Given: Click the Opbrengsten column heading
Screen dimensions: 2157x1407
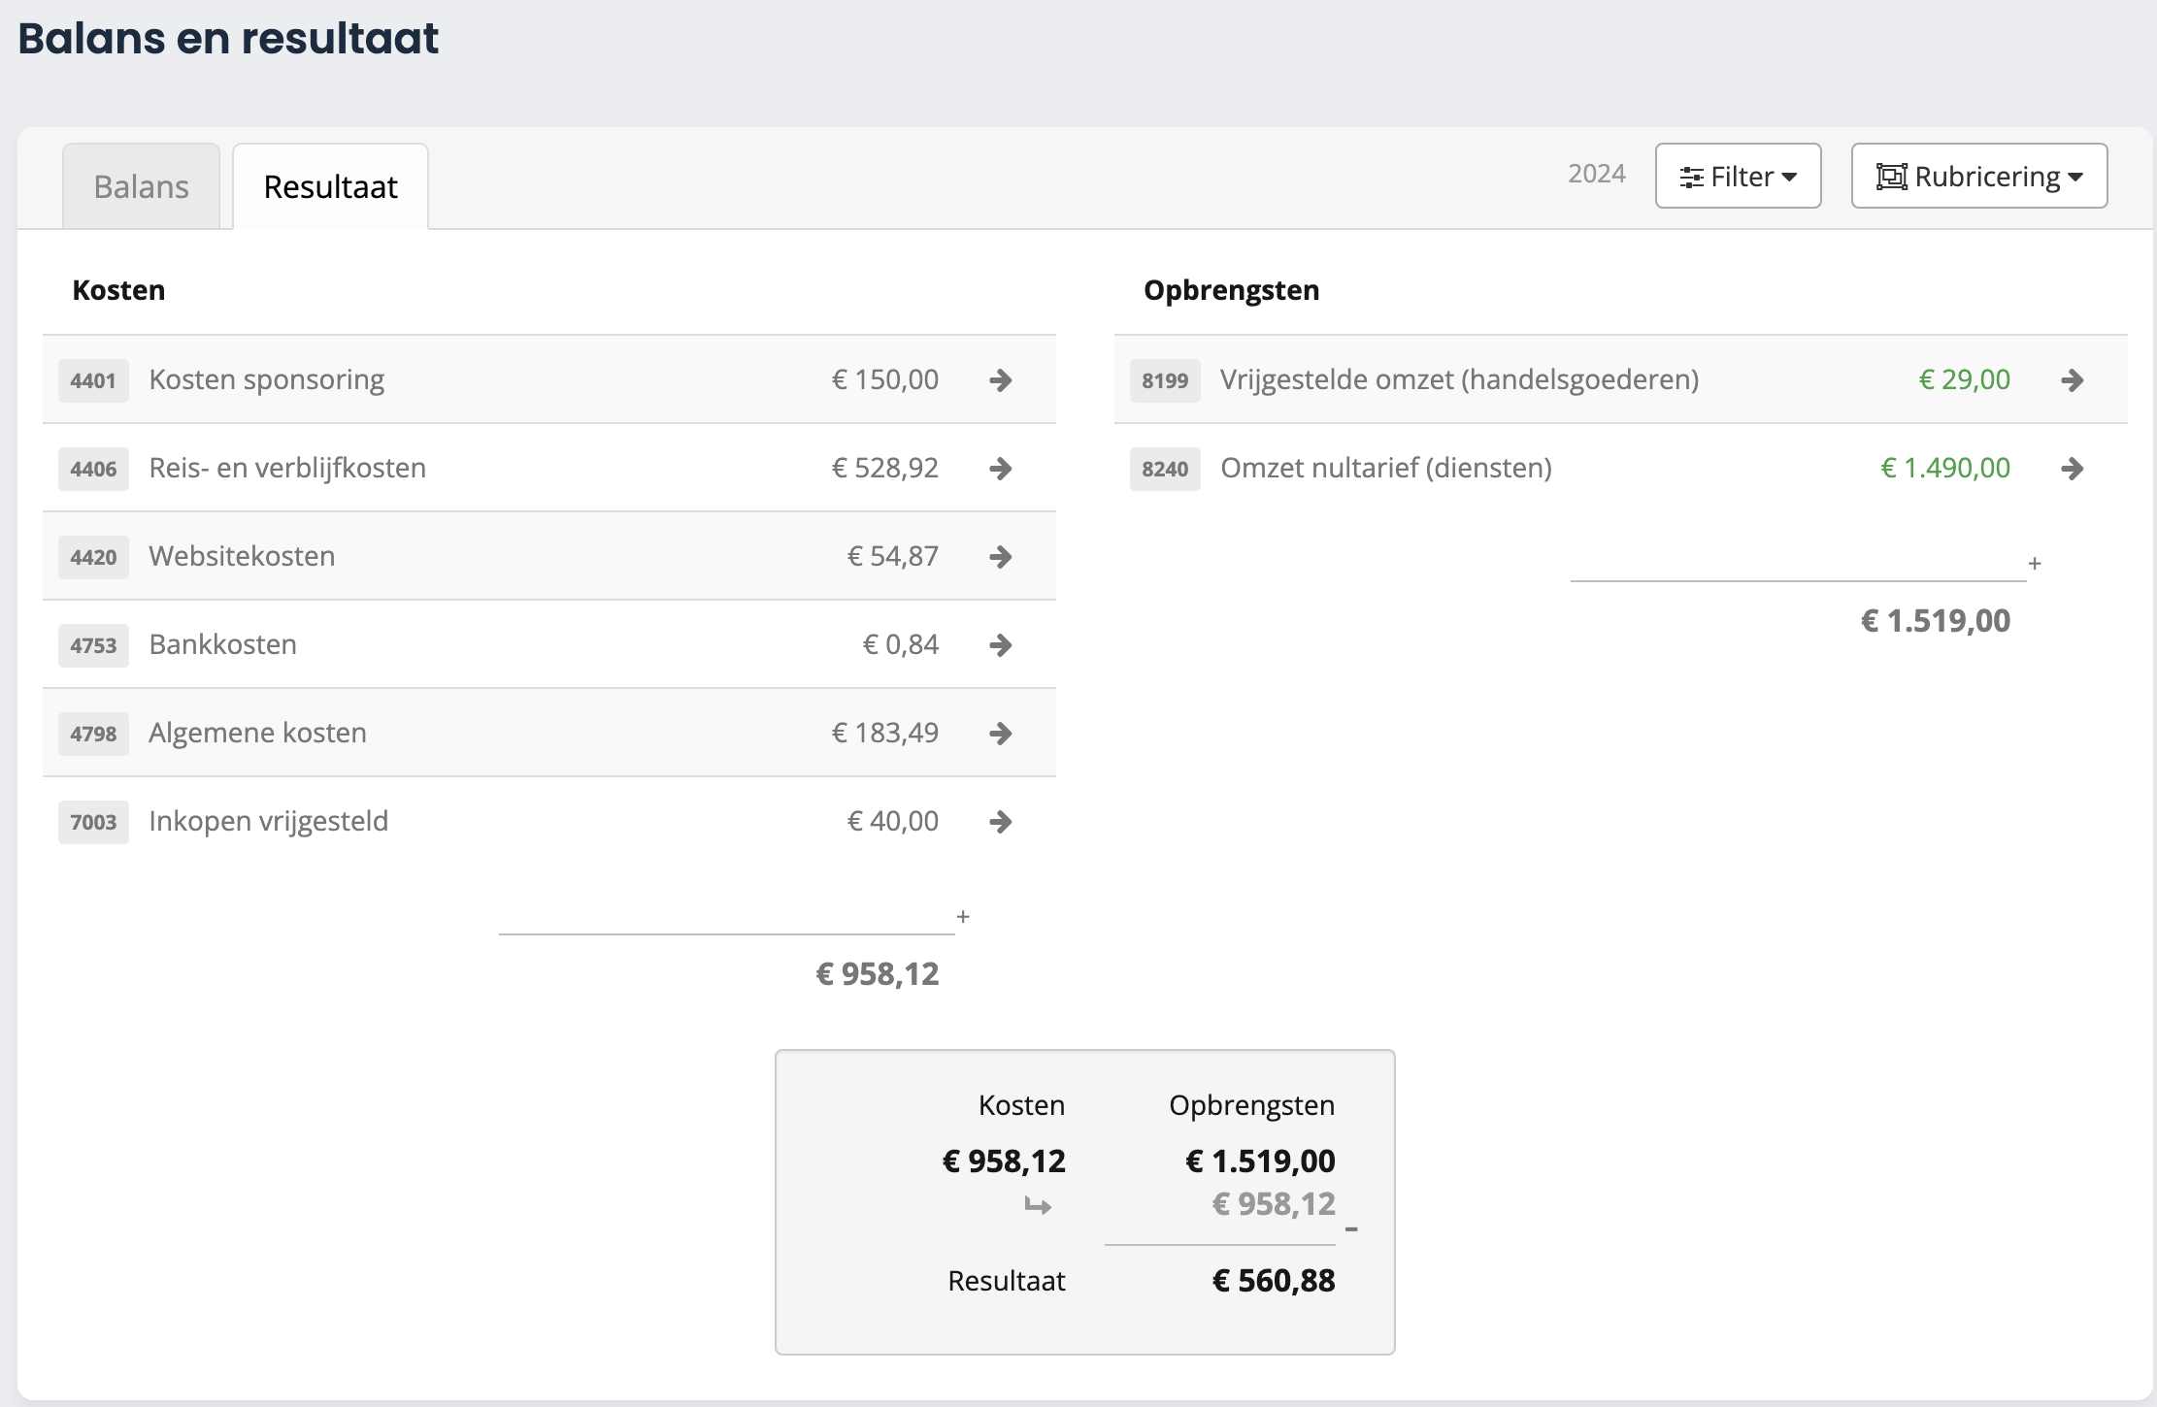Looking at the screenshot, I should coord(1231,290).
